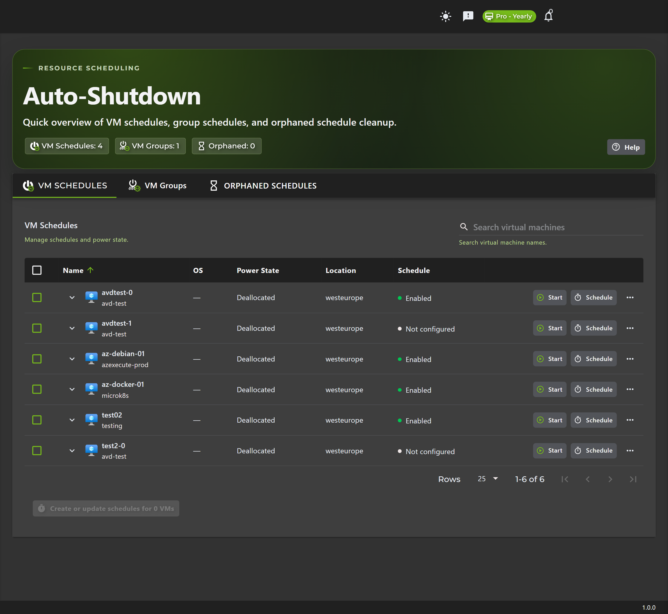Screen dimensions: 668x614
Task: Click the VM Groups: 1 chip
Action: [150, 146]
